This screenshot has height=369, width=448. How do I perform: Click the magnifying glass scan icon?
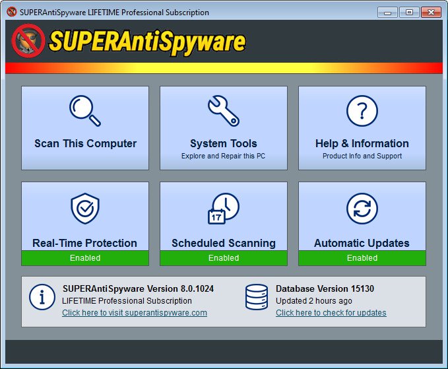tap(85, 111)
